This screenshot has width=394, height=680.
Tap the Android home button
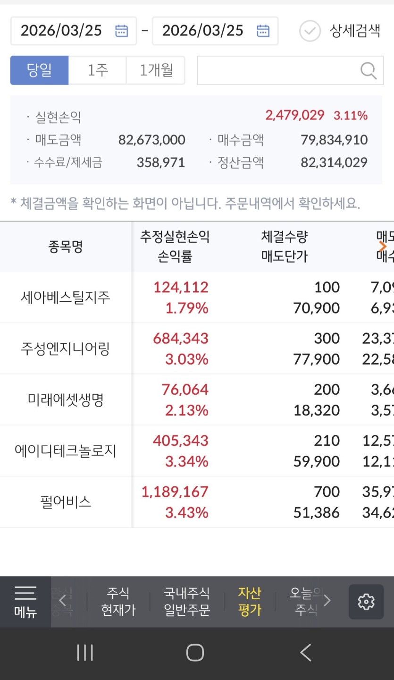pos(195,653)
